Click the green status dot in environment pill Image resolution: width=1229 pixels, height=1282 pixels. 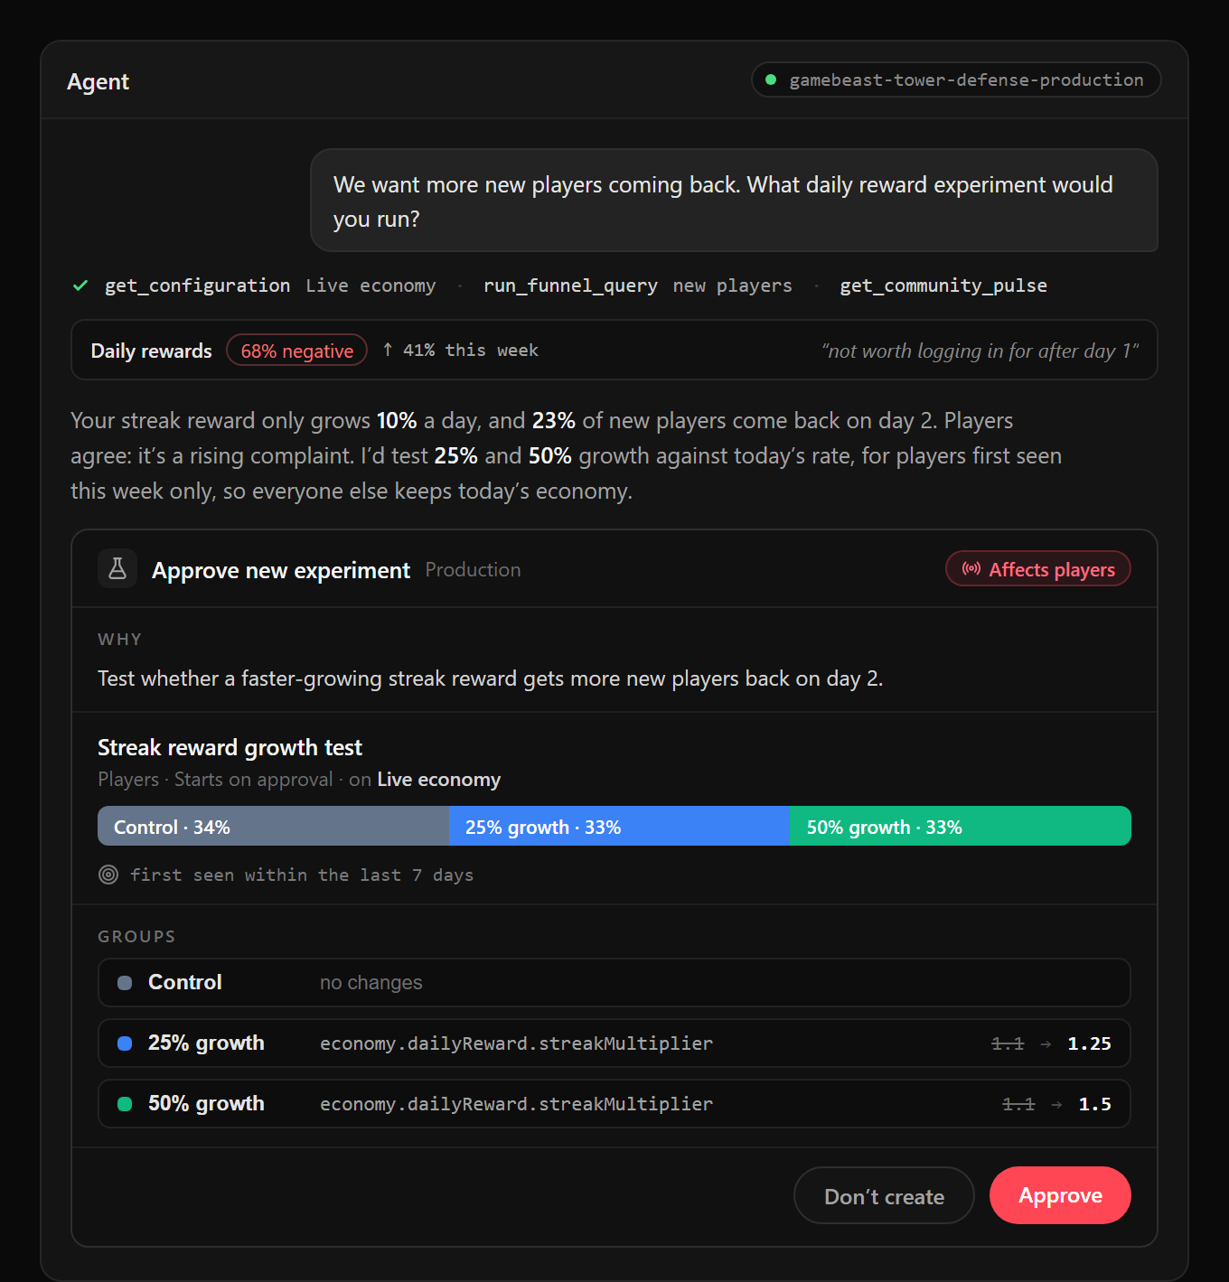click(x=771, y=80)
